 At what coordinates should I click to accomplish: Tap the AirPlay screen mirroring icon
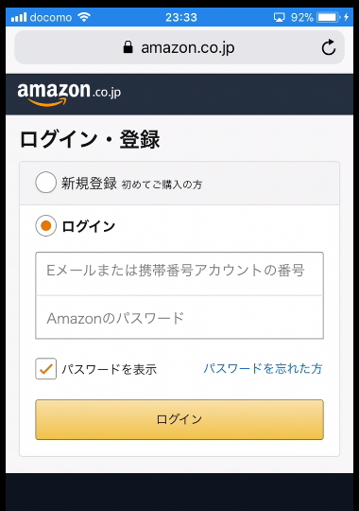pos(279,17)
